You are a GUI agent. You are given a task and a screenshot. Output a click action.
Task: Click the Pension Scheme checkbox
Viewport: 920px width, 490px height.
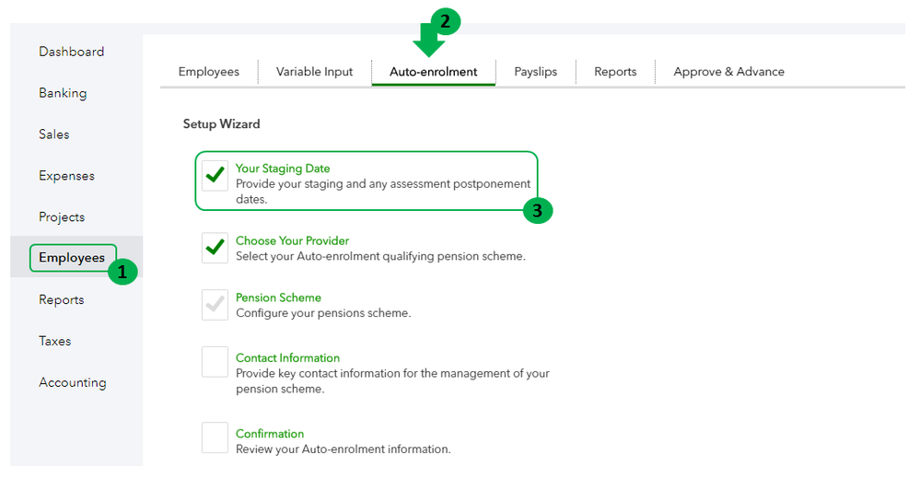point(215,305)
